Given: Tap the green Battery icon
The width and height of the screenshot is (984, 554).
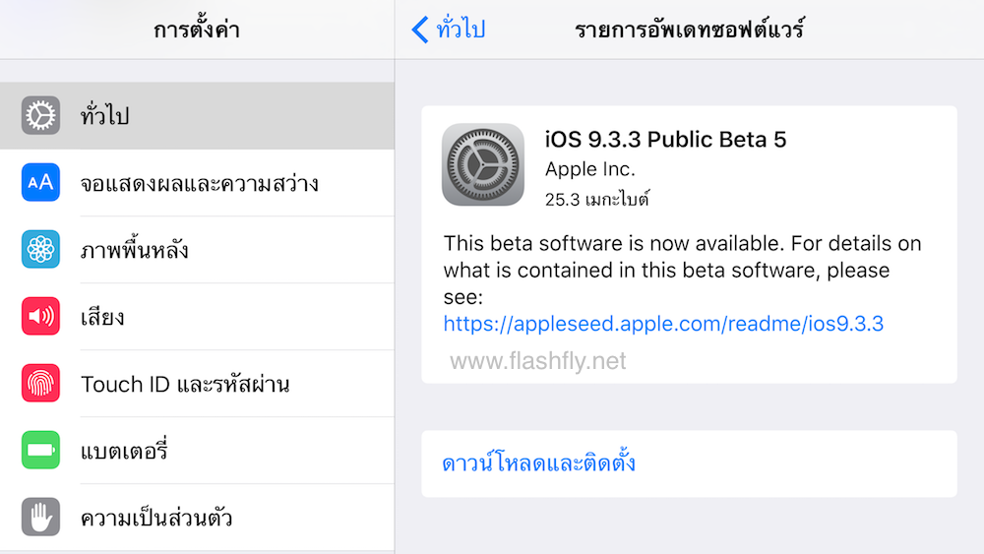Looking at the screenshot, I should pos(41,451).
